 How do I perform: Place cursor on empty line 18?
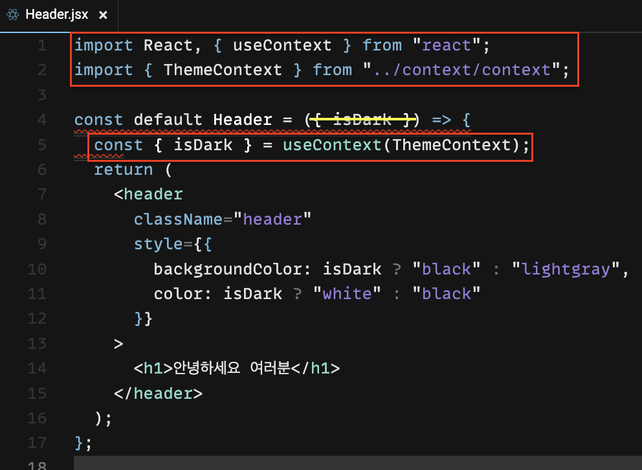point(358,463)
